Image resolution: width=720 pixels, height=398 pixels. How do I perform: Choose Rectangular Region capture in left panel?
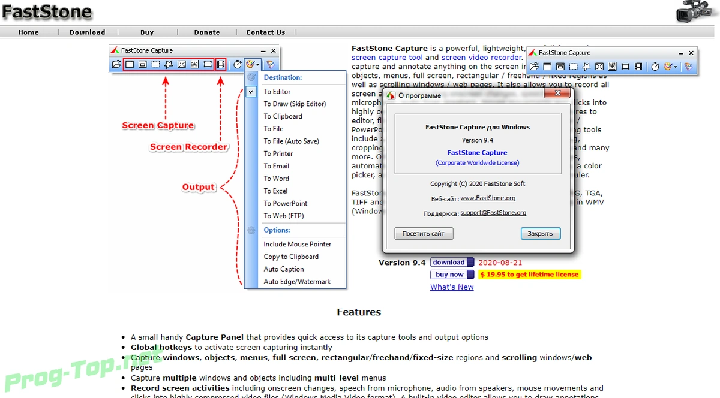(x=155, y=64)
